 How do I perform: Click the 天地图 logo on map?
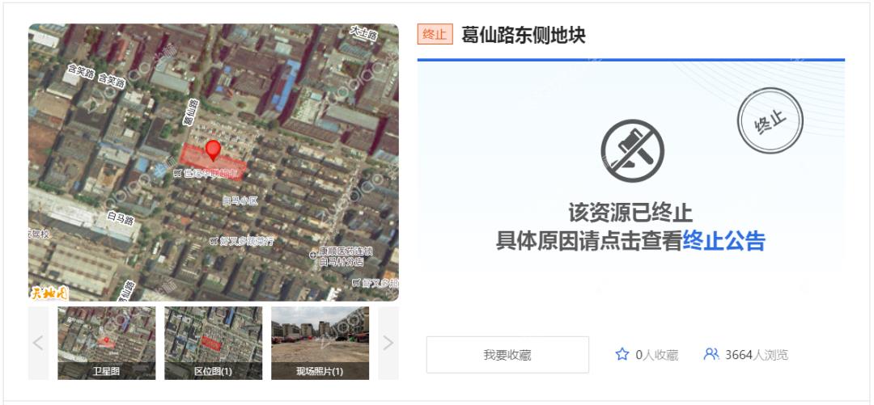[x=48, y=292]
